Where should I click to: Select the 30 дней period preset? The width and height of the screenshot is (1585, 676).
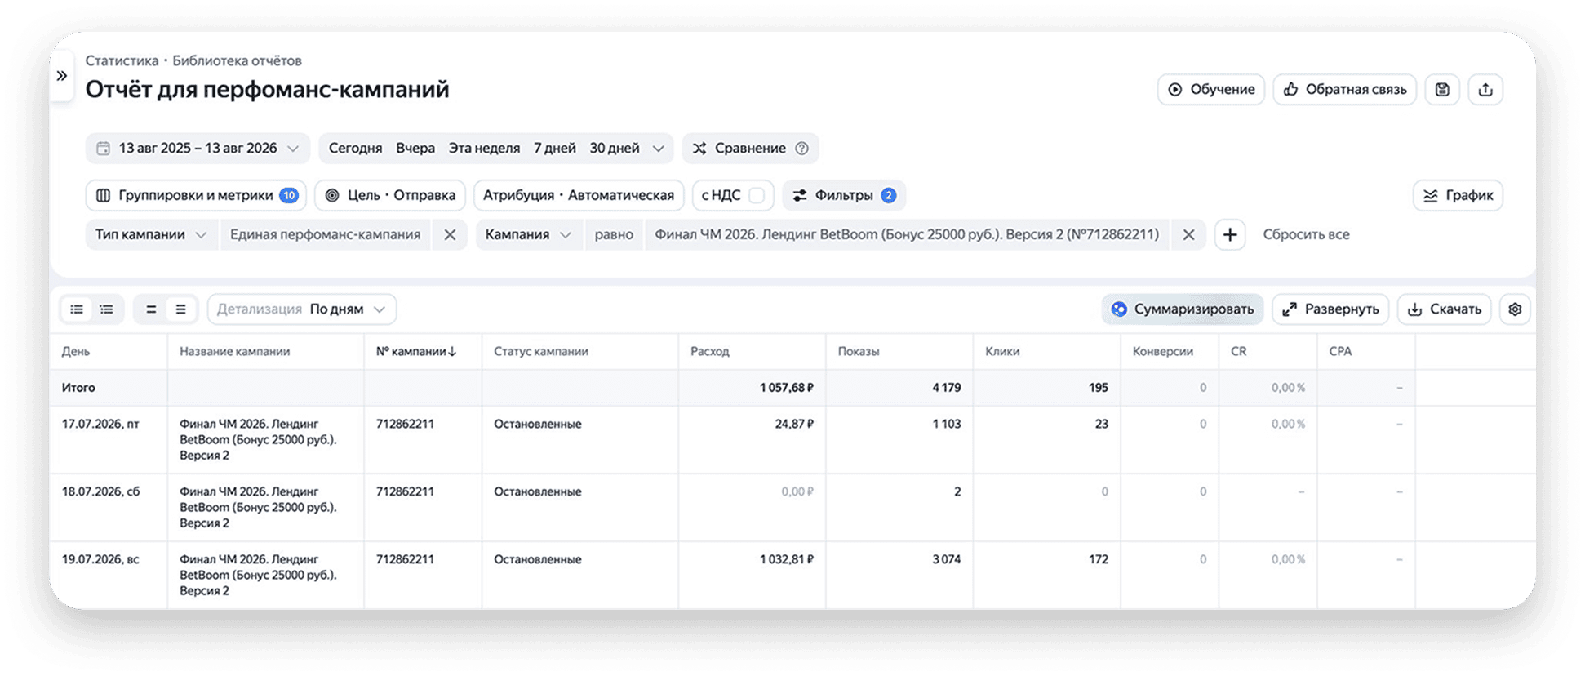point(615,149)
